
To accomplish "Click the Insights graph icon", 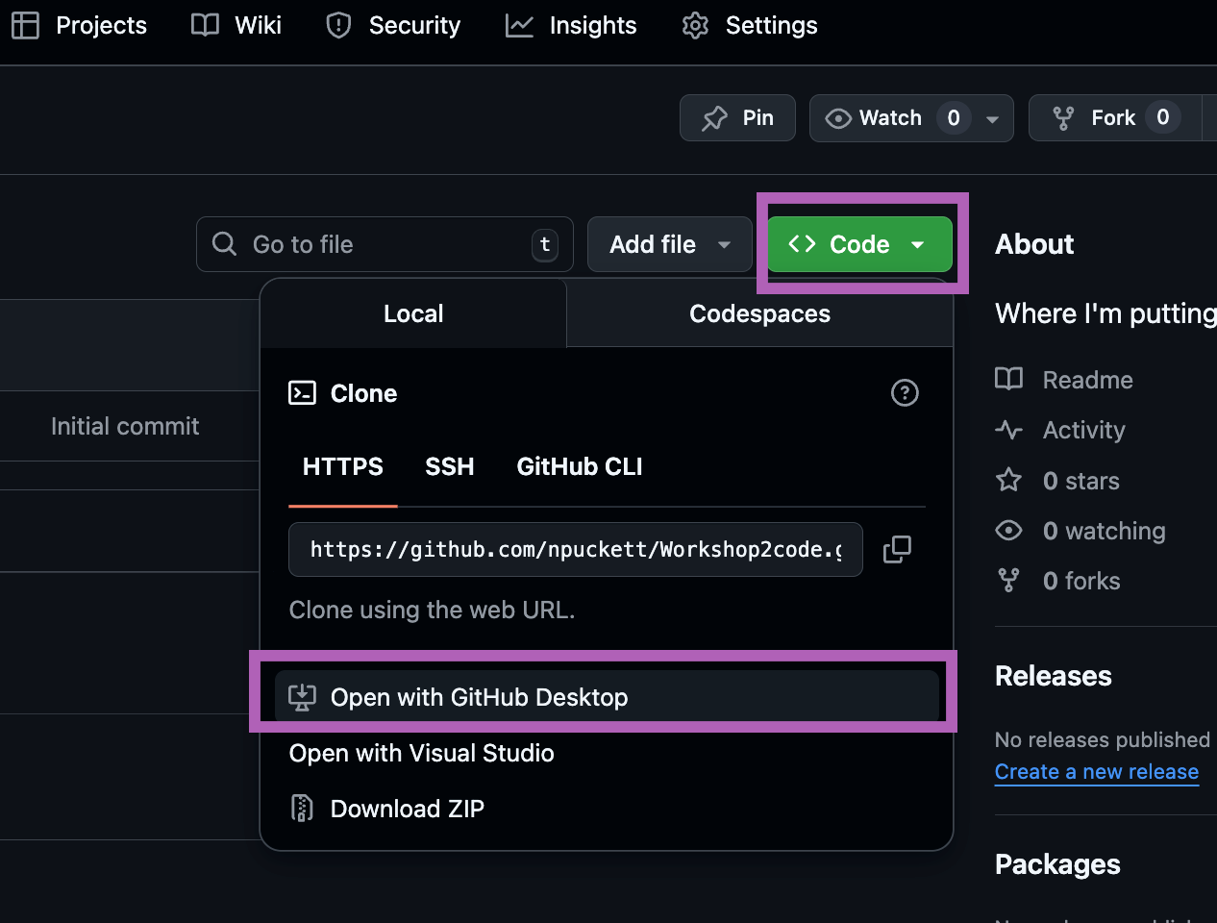I will (x=519, y=25).
